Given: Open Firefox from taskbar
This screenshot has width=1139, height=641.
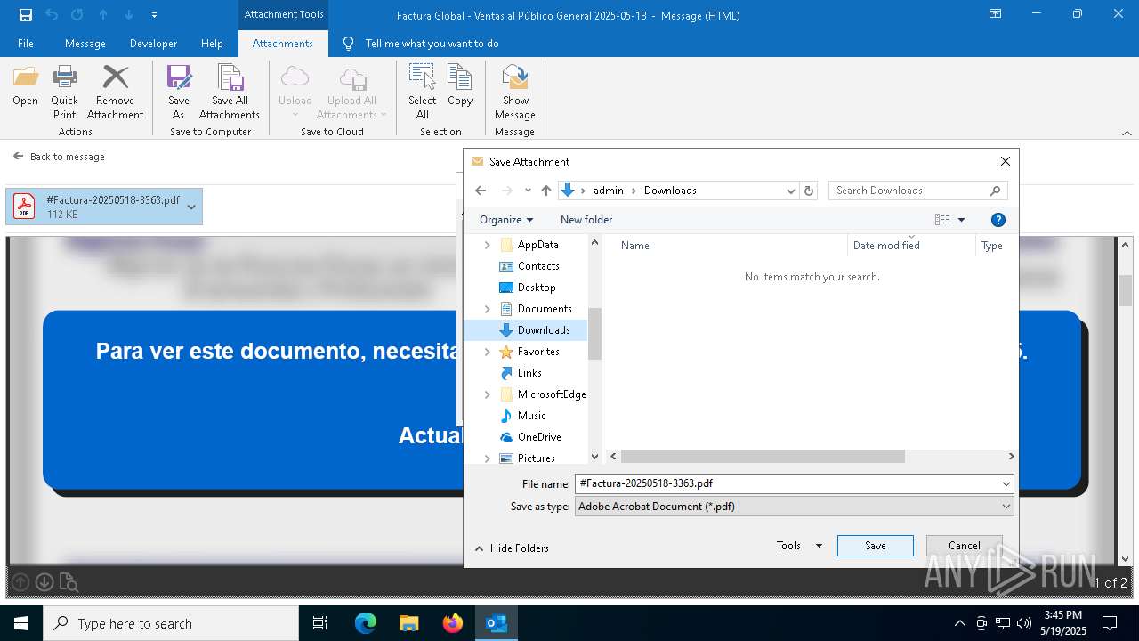Looking at the screenshot, I should point(453,623).
